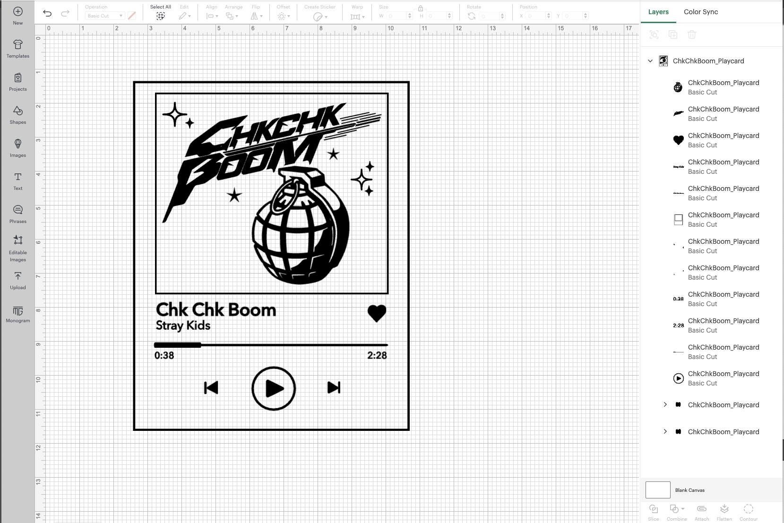The height and width of the screenshot is (523, 784).
Task: Open the Arrange dropdown
Action: pos(232,16)
